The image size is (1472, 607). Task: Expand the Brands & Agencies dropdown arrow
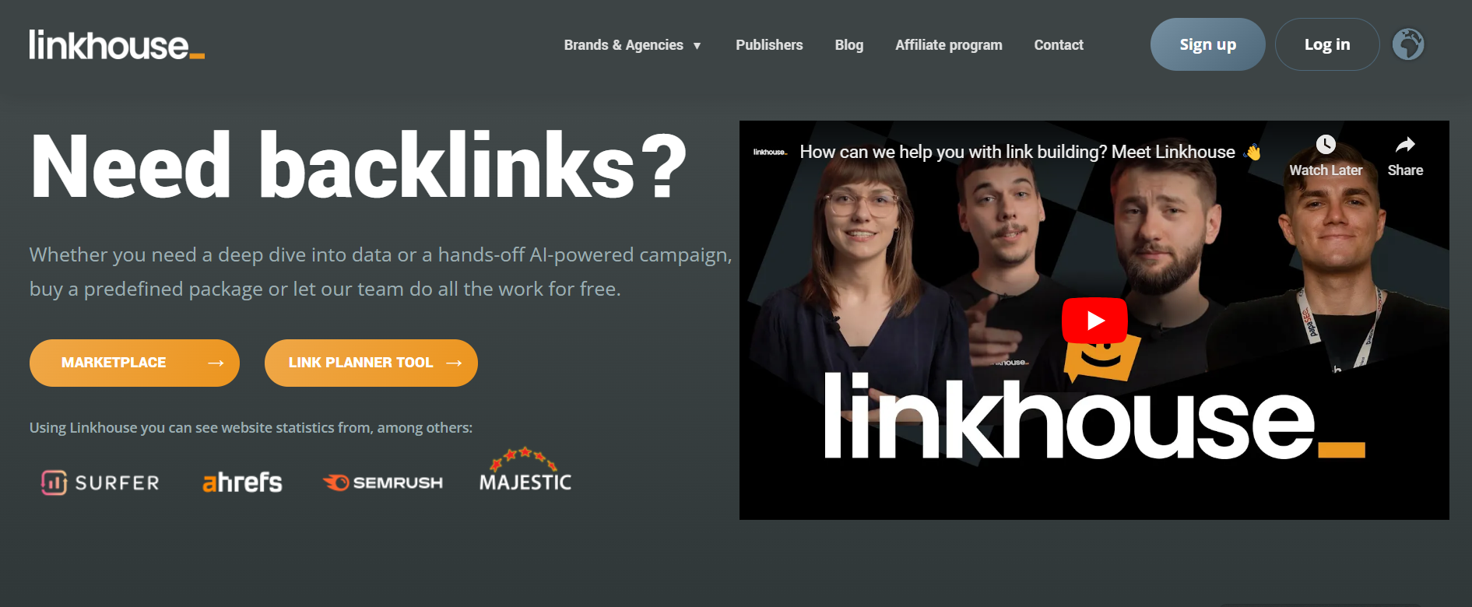coord(697,46)
